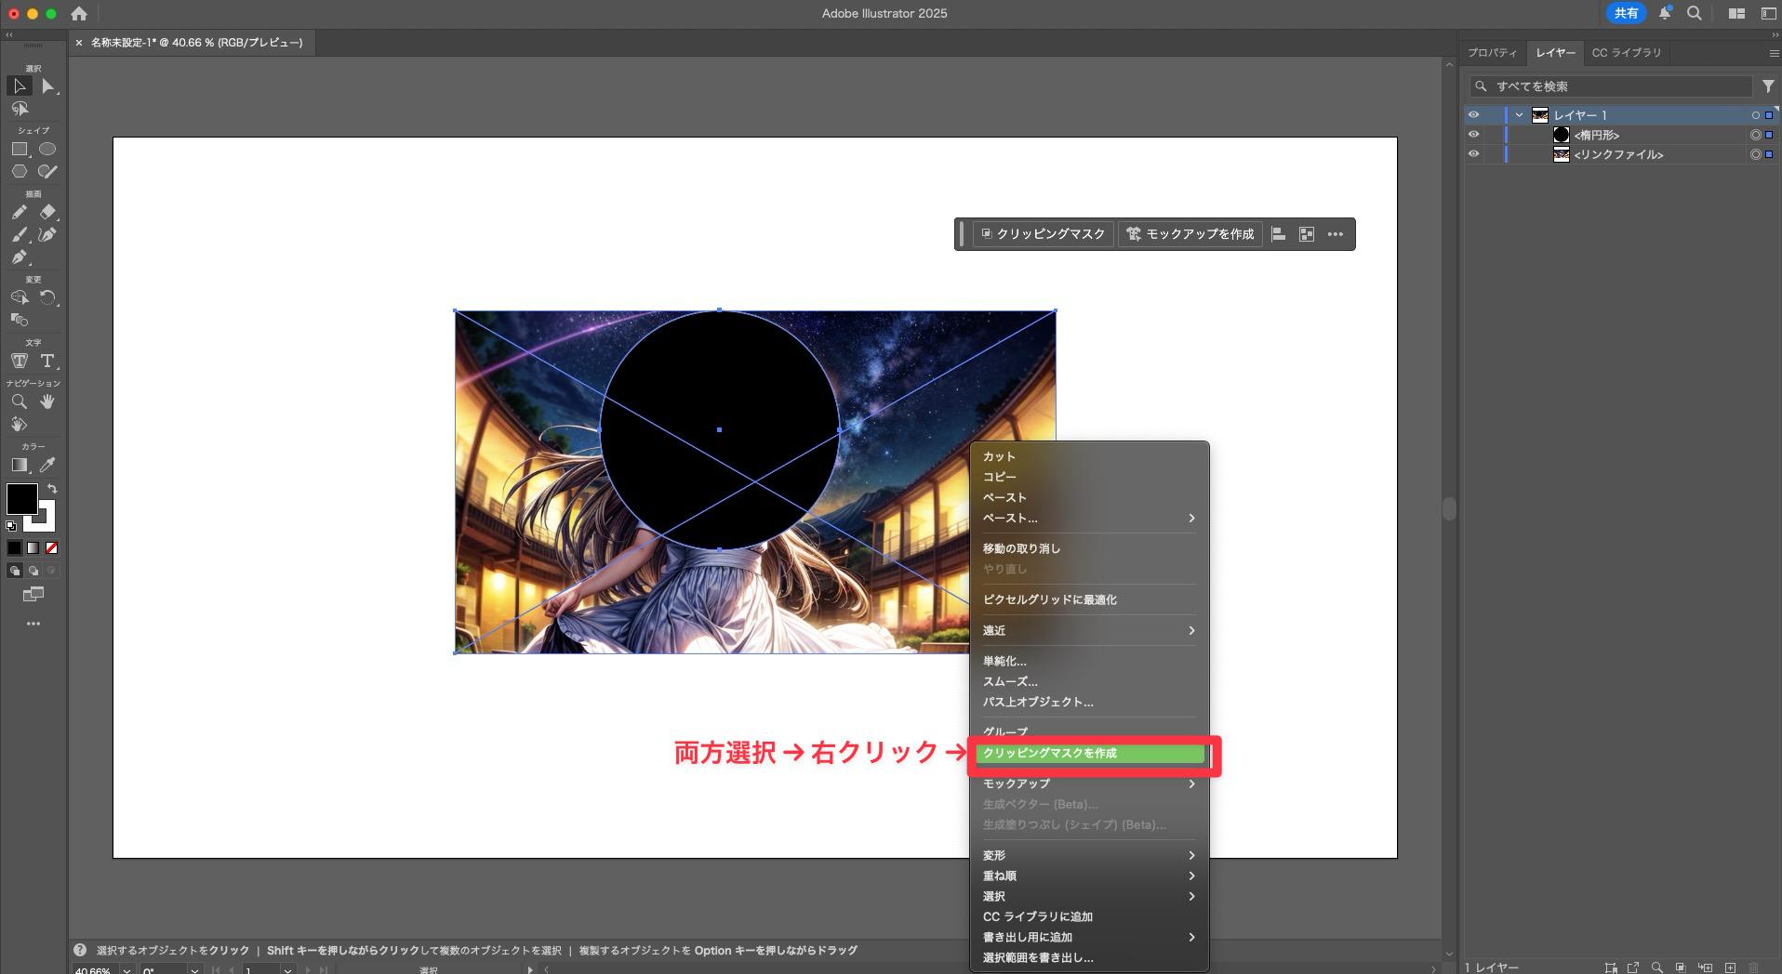Select the Gradient tool
This screenshot has width=1782, height=974.
[20, 465]
